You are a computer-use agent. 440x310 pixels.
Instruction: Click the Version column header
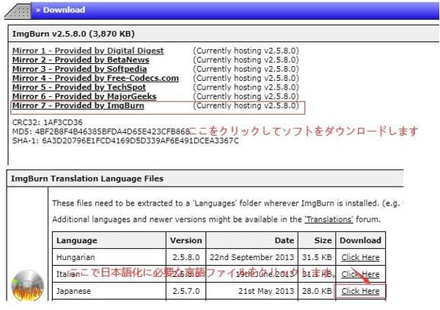point(186,240)
